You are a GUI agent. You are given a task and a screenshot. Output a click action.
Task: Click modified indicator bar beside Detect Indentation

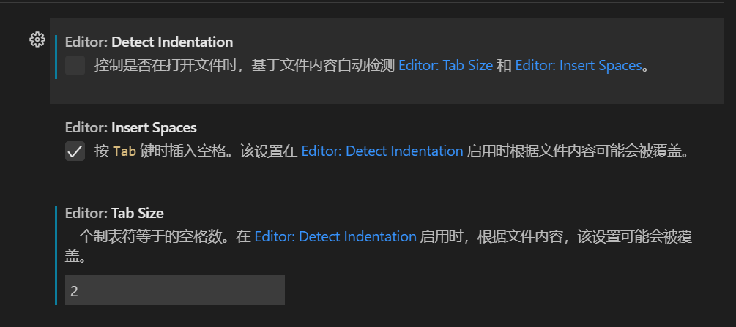coord(56,56)
